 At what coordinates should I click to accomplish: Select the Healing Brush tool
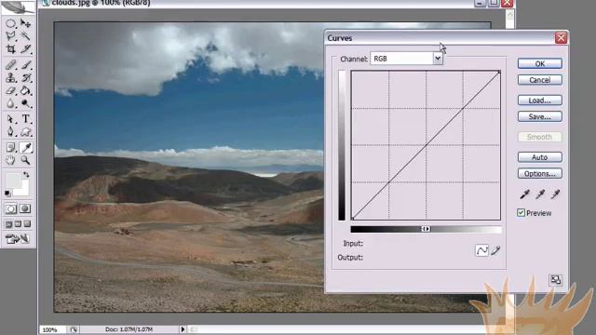click(10, 65)
